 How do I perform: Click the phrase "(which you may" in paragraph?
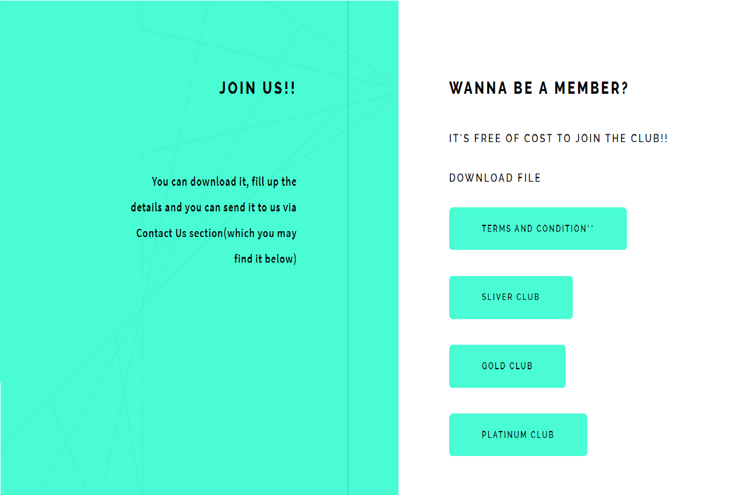point(260,233)
